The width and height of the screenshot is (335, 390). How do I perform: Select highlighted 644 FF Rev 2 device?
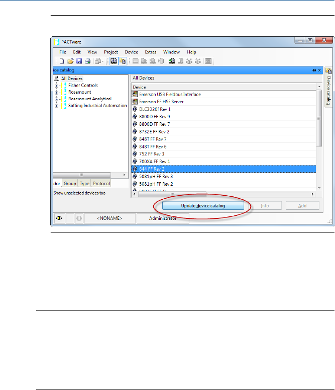tap(224, 169)
